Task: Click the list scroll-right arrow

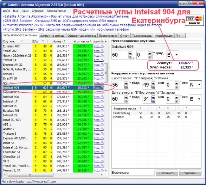Action: point(101,175)
